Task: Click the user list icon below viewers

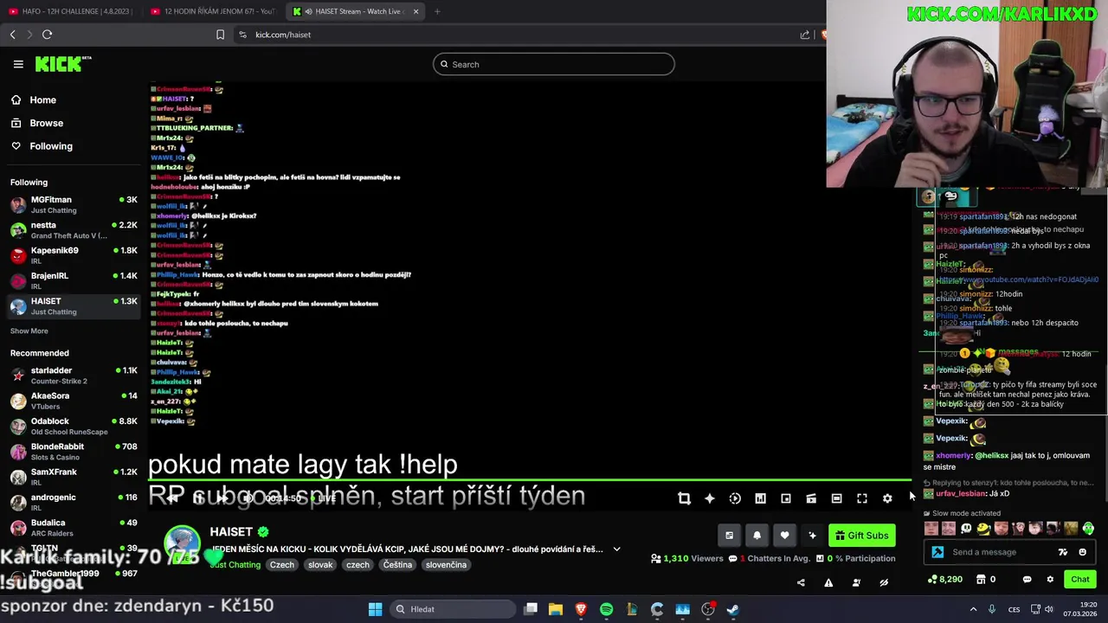Action: point(856,582)
